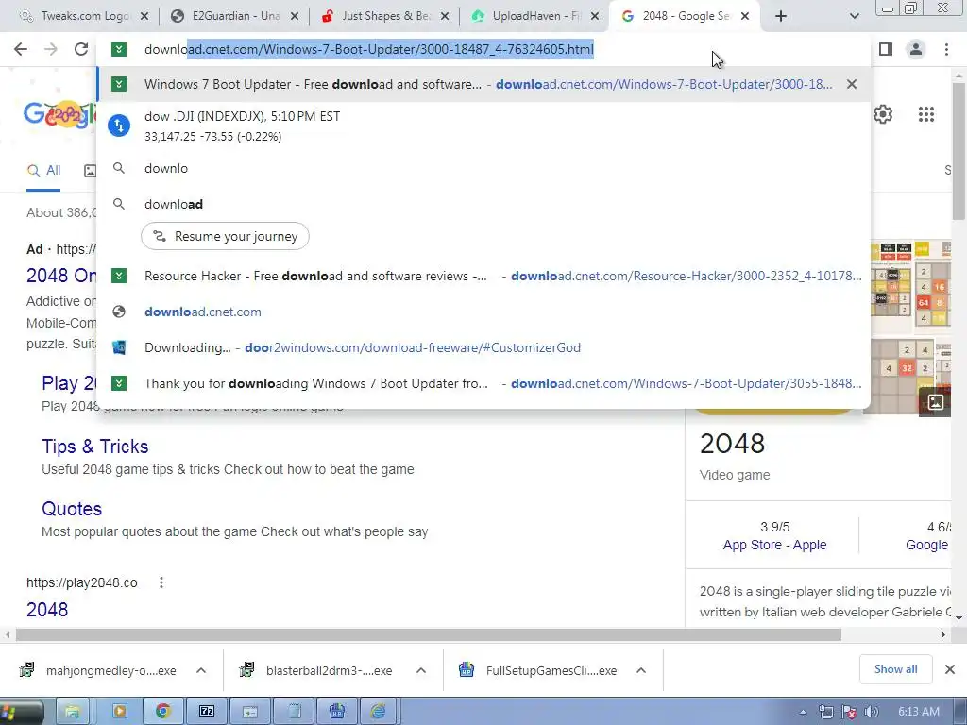The image size is (967, 725).
Task: Expand the mahjongmedley download options
Action: (x=201, y=670)
